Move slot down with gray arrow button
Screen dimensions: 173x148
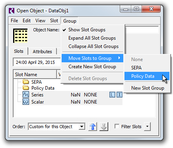pyautogui.click(x=104, y=127)
